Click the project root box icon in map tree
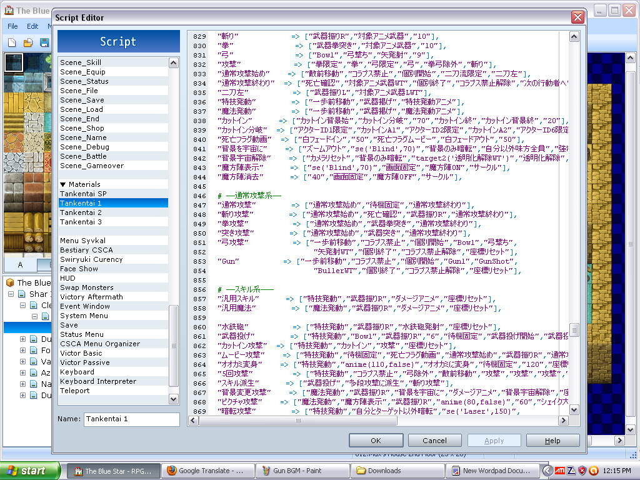This screenshot has height=480, width=640. click(x=10, y=282)
